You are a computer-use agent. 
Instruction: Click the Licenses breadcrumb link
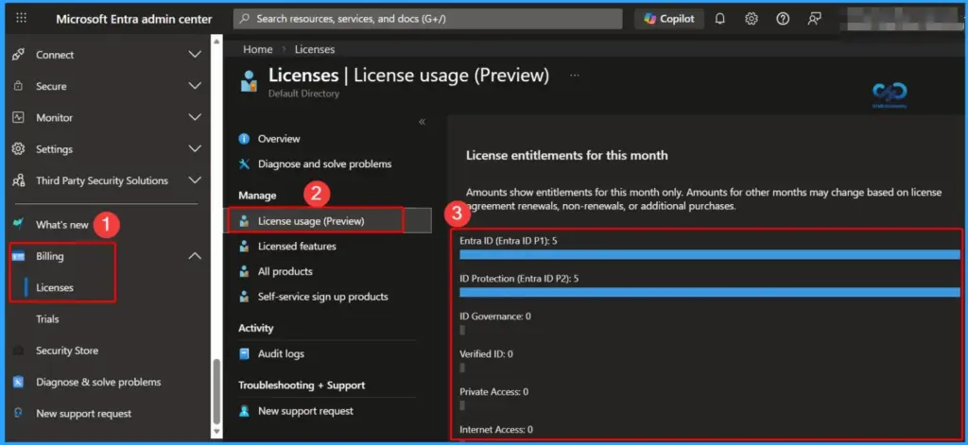(314, 49)
